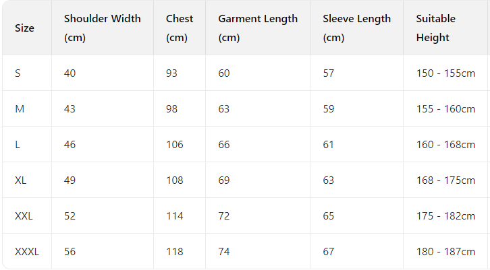Click the Shoulder Width (cm) header

click(102, 28)
